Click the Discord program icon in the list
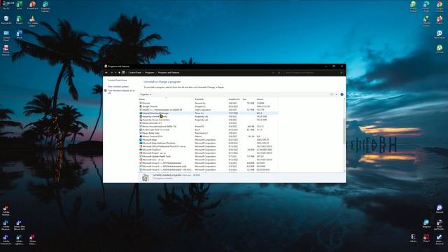This screenshot has height=252, width=448. [x=141, y=103]
